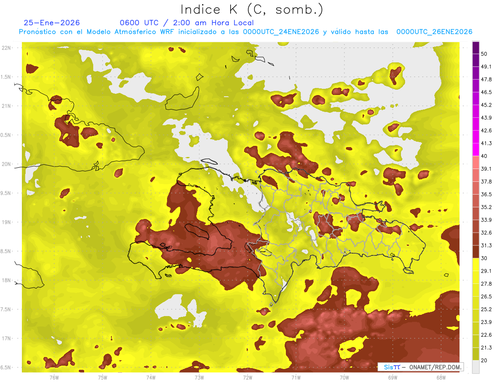Viewport: 495px width, 383px height.
Task: Pick the bright yellow swatch between 29.1 and 30
Action: [x=476, y=265]
